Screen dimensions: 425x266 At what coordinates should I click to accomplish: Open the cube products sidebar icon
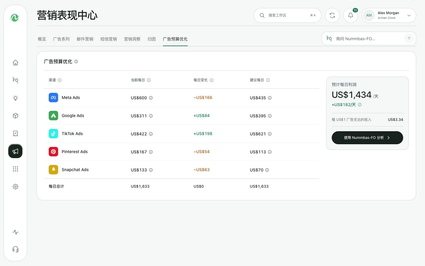15,116
